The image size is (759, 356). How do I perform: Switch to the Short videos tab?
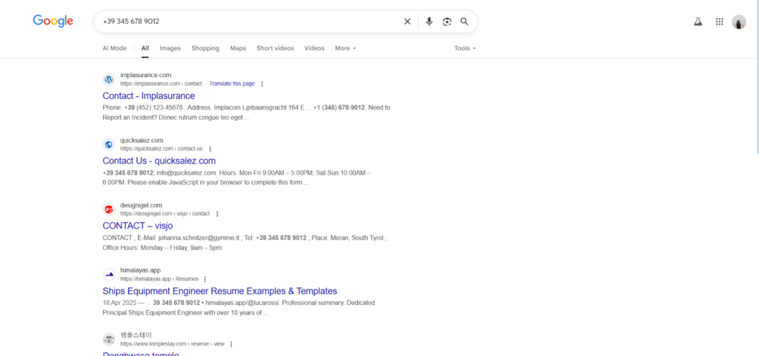point(275,48)
